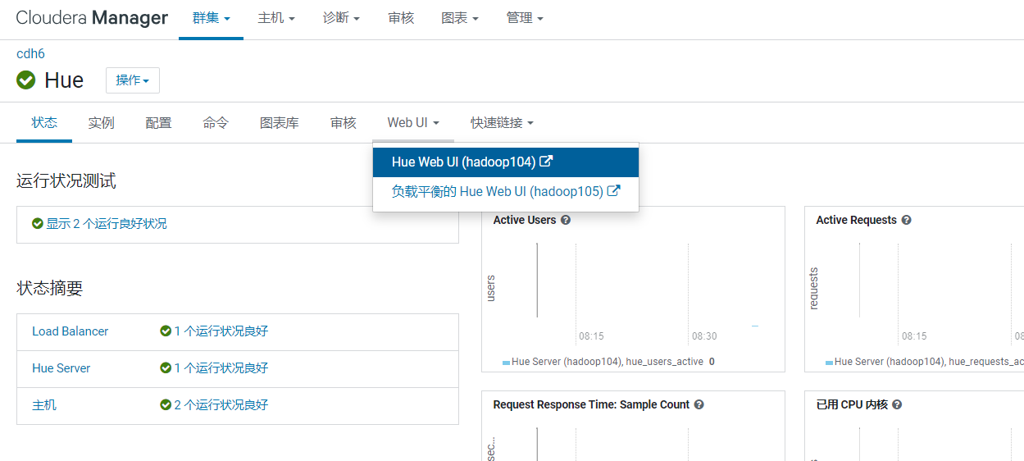
Task: Open Hue Server 1 个运行状况良好 link
Action: [221, 368]
